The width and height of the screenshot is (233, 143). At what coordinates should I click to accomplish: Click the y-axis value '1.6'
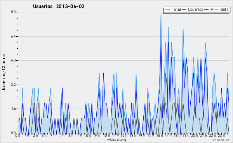(x=13, y=109)
